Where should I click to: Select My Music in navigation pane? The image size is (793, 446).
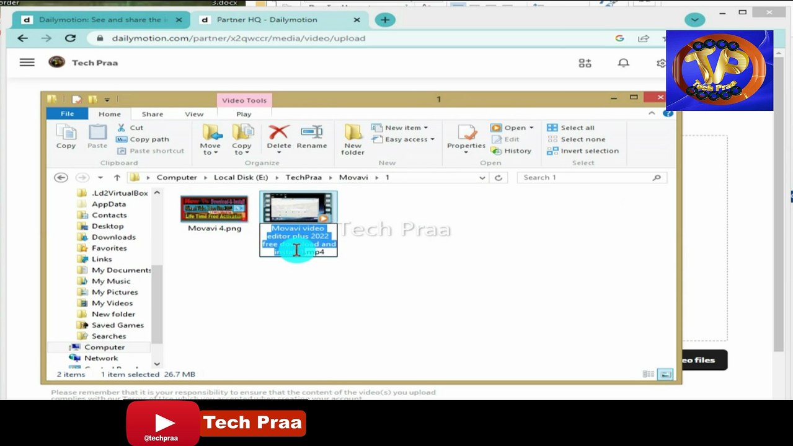(111, 281)
